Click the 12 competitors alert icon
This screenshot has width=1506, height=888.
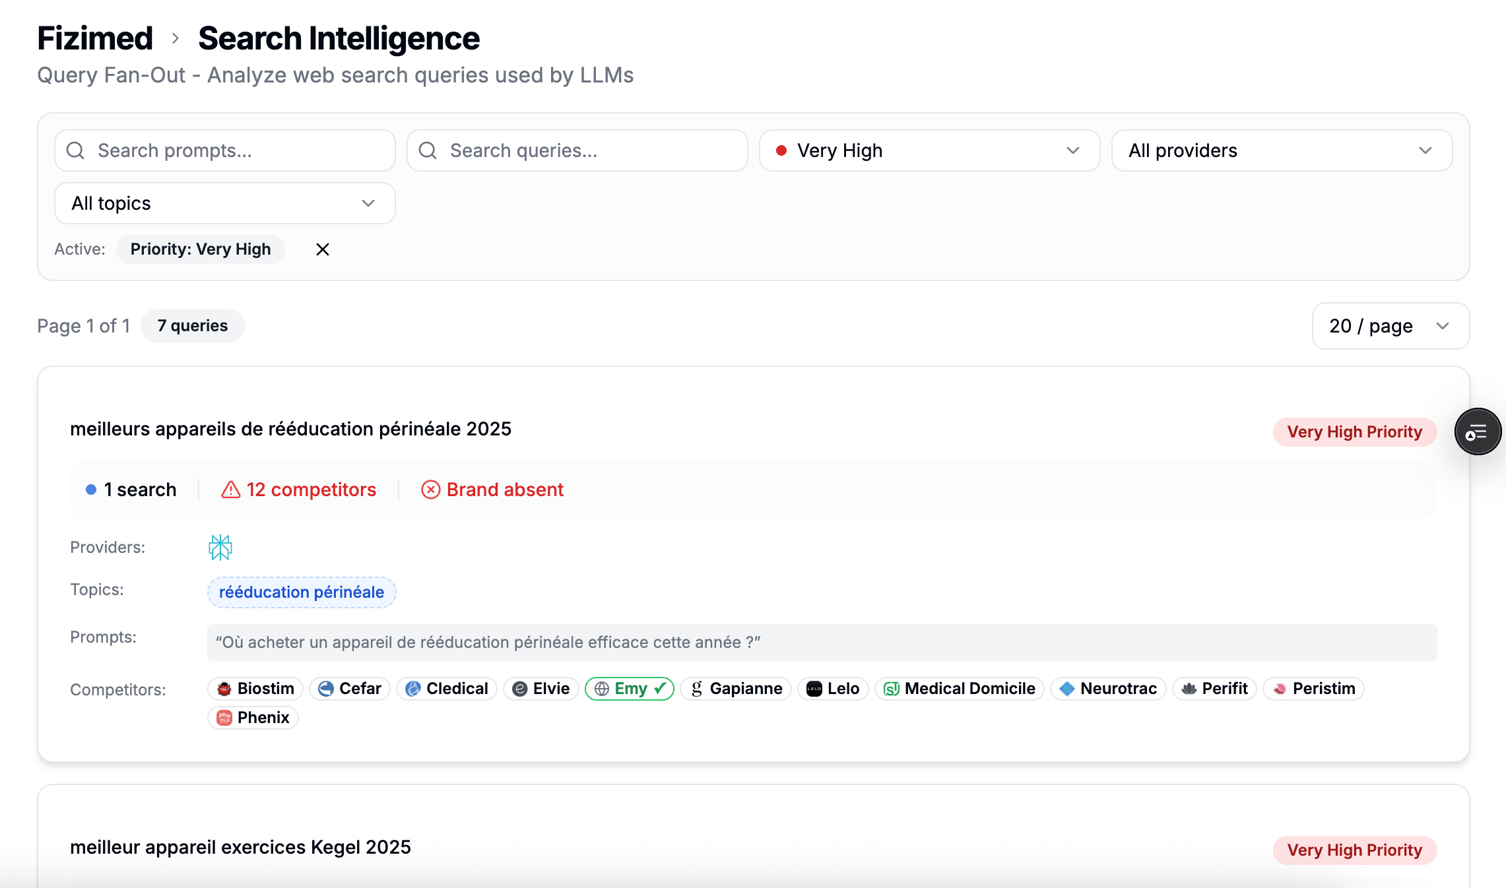pos(230,490)
